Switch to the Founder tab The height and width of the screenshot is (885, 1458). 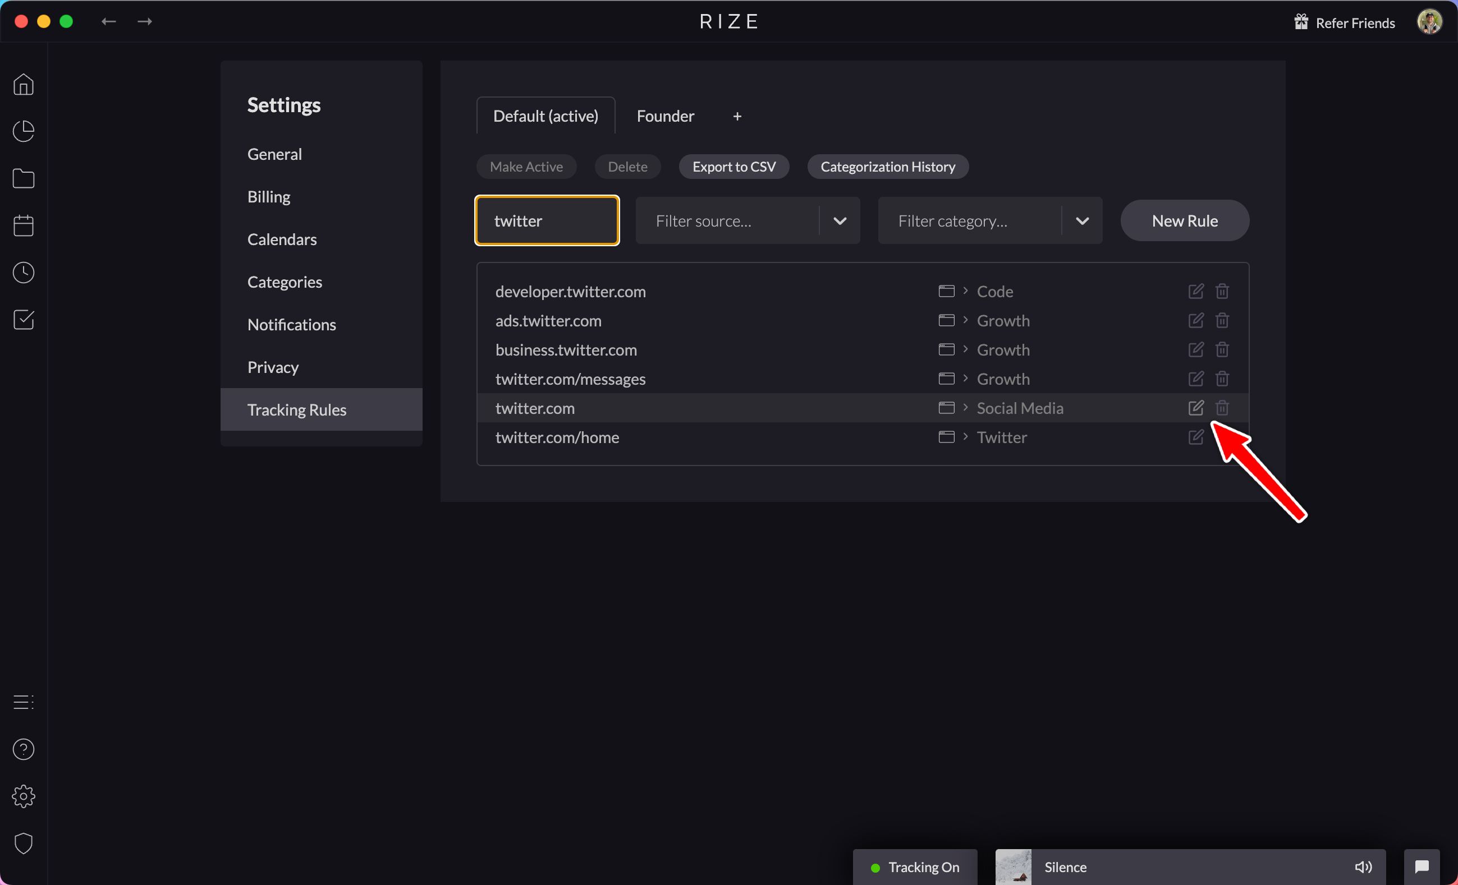tap(665, 116)
